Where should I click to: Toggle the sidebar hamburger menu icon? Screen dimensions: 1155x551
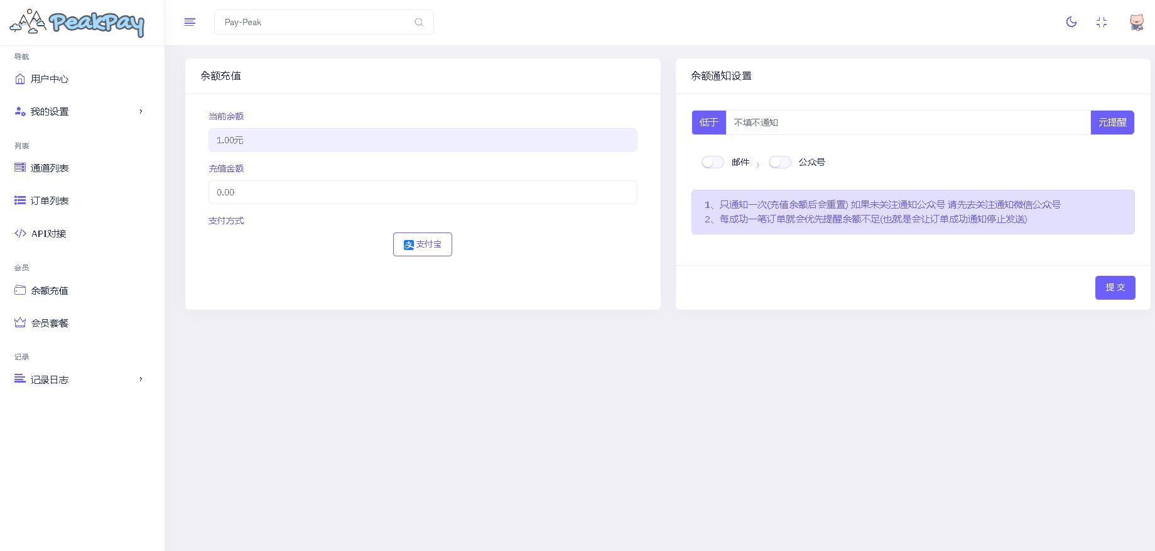190,22
